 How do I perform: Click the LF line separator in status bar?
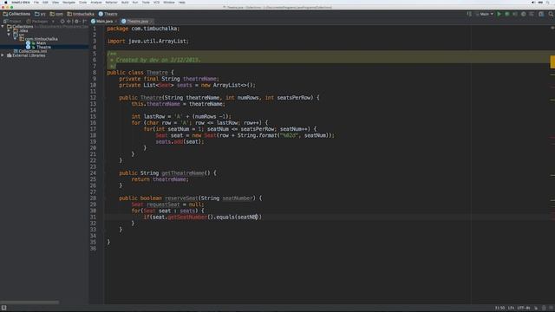pyautogui.click(x=512, y=309)
